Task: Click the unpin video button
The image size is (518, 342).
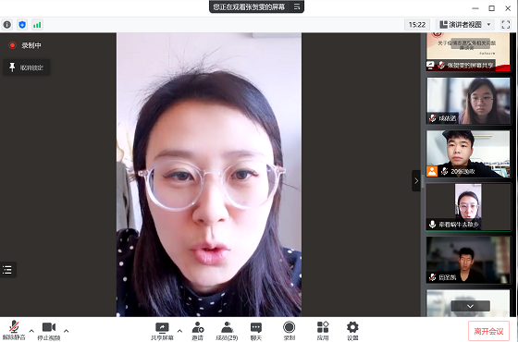Action: (27, 67)
